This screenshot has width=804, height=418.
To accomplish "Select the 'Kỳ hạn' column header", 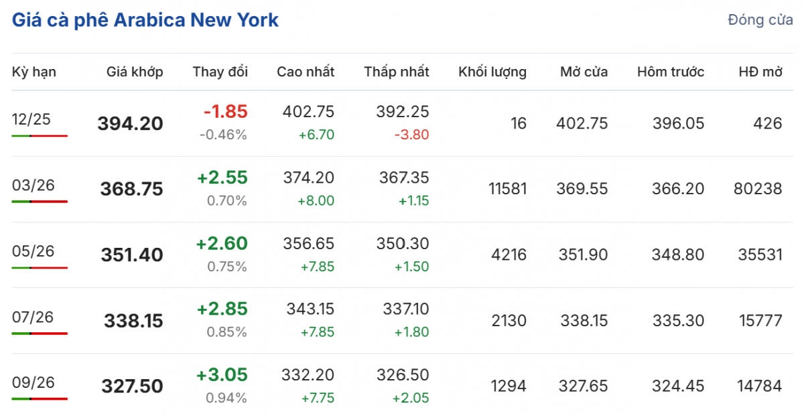I will pyautogui.click(x=34, y=72).
